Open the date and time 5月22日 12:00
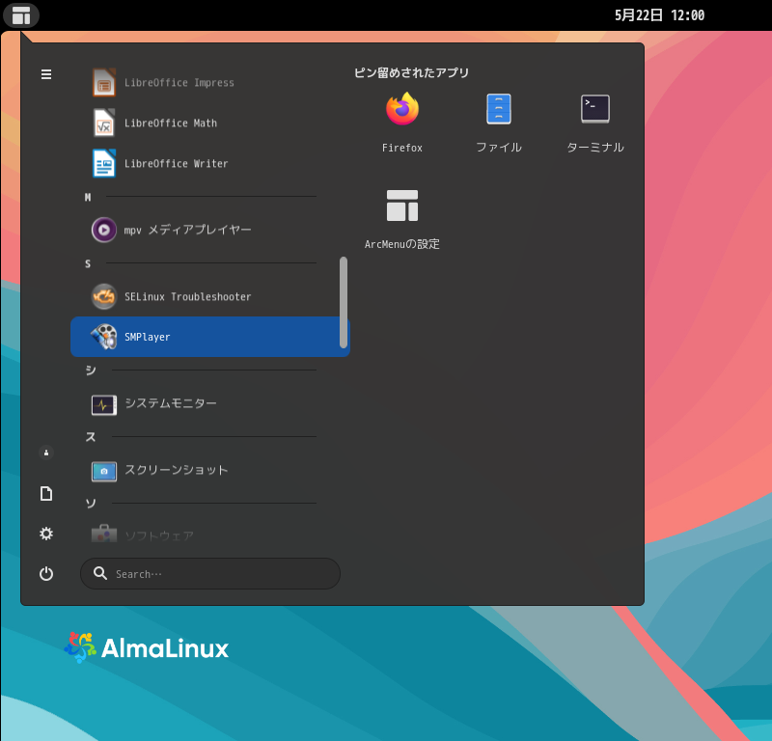Screen dimensions: 772x741 click(659, 15)
